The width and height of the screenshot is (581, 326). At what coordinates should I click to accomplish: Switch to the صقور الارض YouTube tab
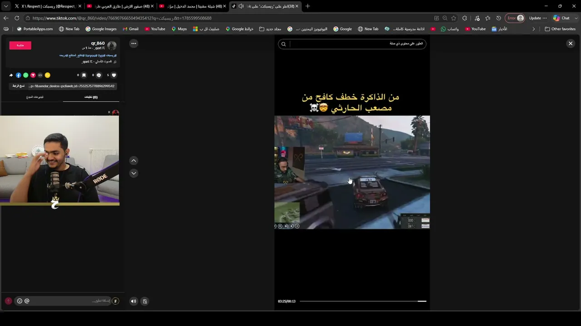120,6
